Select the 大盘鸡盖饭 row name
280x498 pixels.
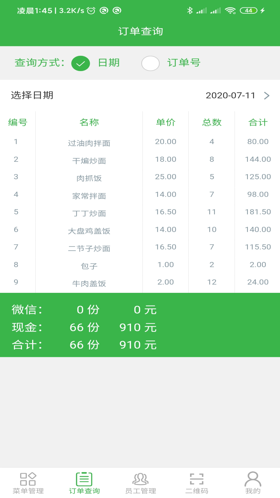(89, 231)
